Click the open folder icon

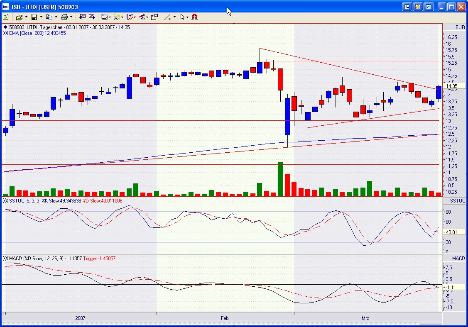pos(19,17)
